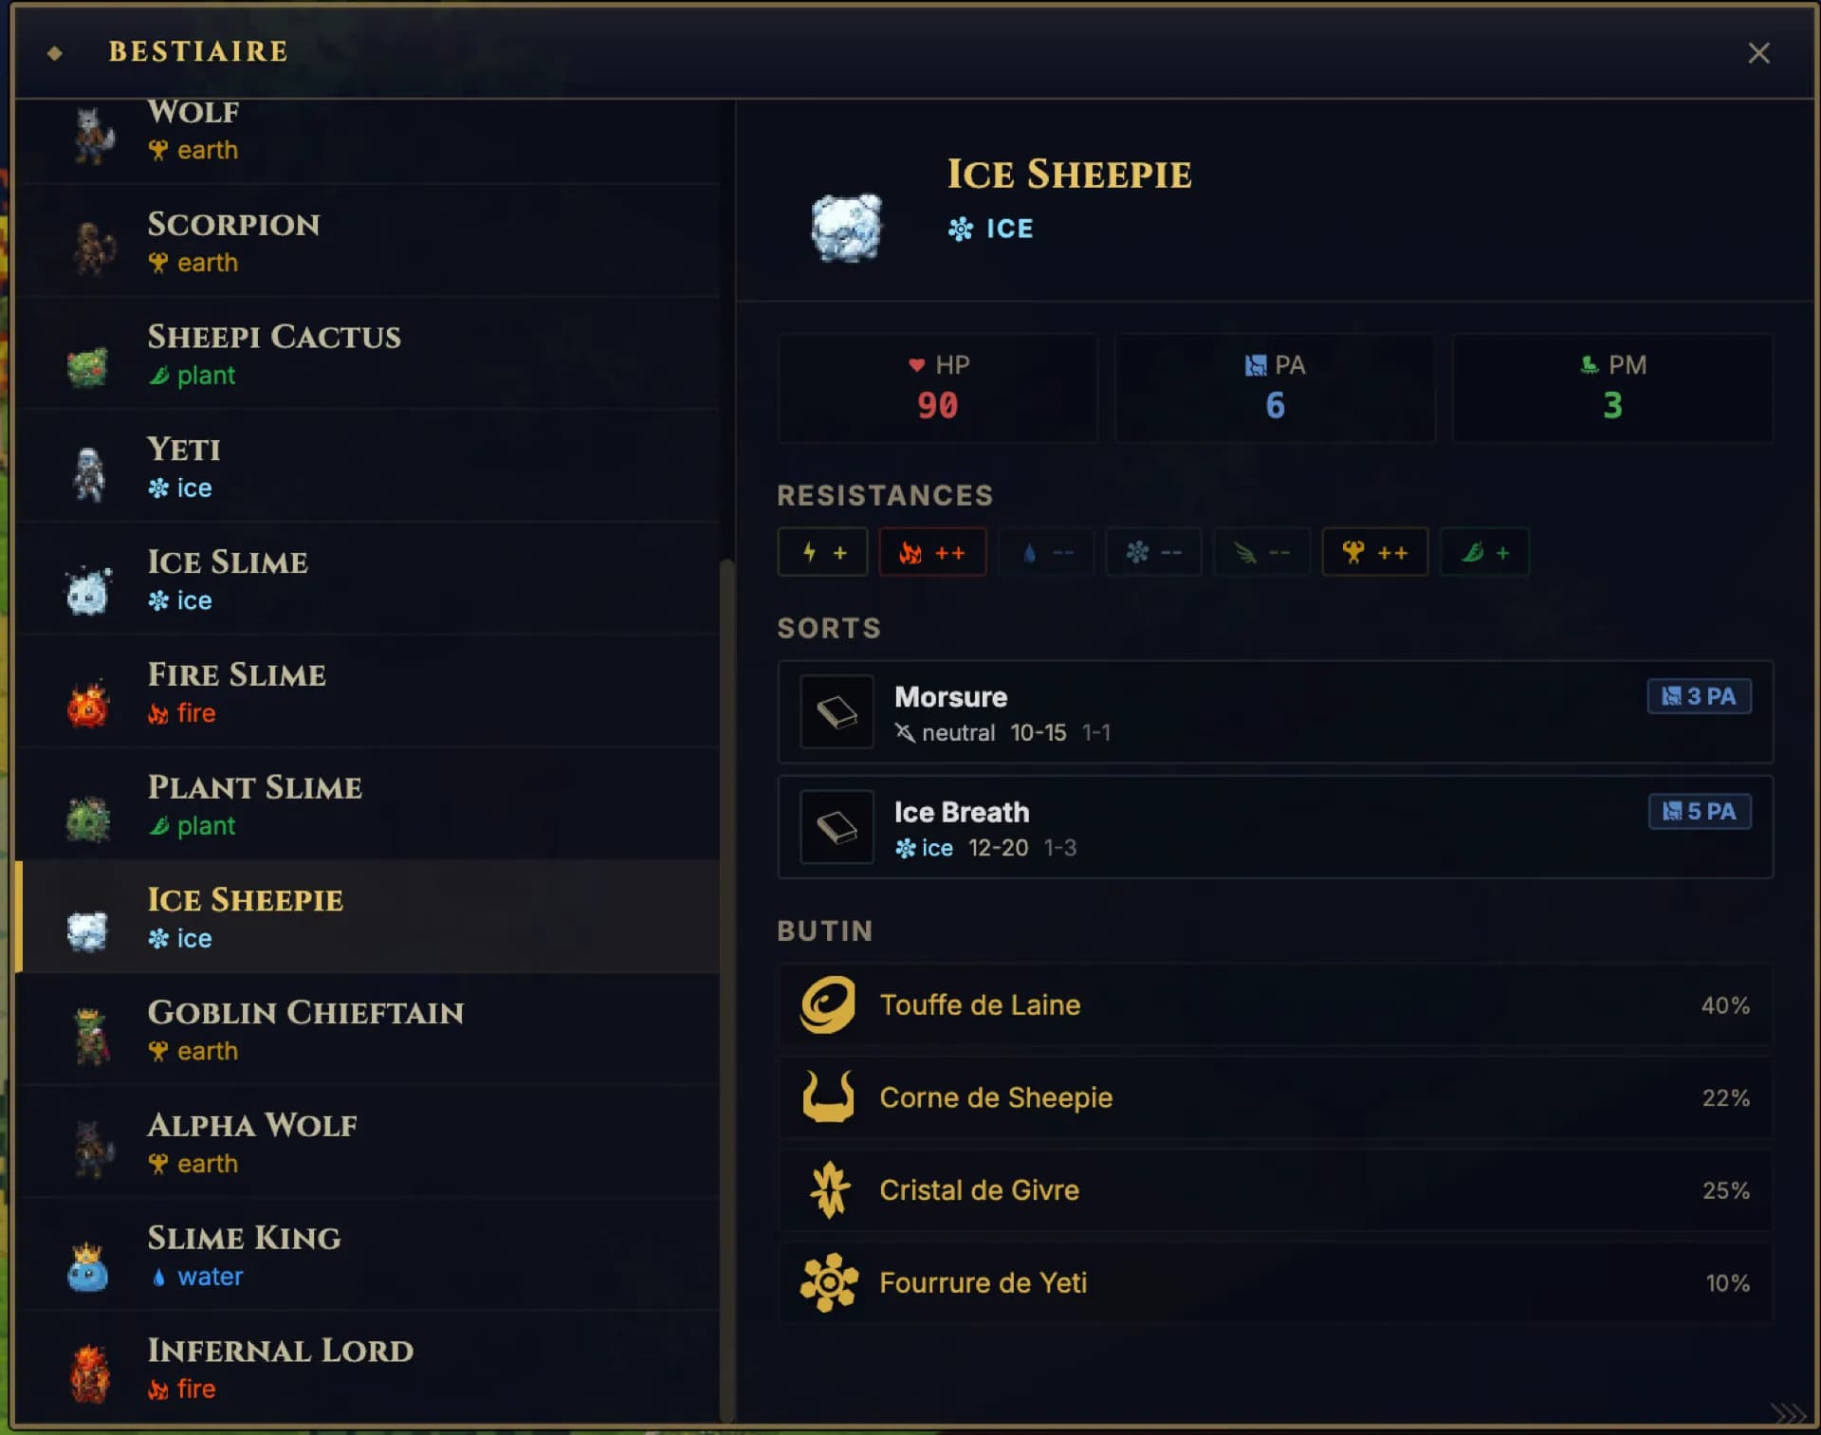Select the Infernal Lord entry
The image size is (1821, 1435).
[x=368, y=1368]
